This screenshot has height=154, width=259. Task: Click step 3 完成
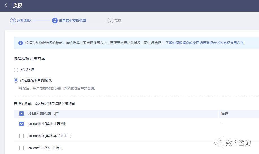114,21
